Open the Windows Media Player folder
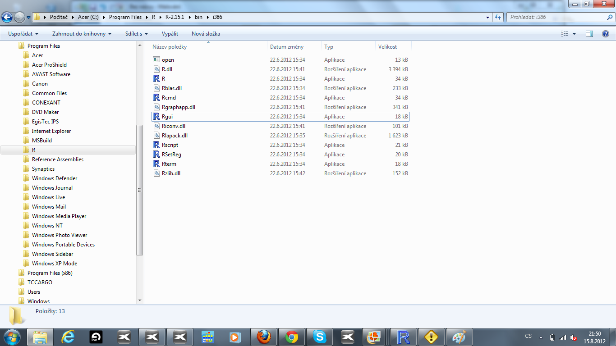Screen dimensions: 616x346 tap(59, 216)
